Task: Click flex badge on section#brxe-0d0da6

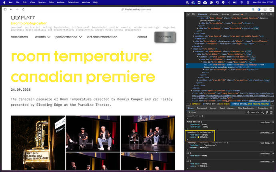Action: (x=249, y=51)
